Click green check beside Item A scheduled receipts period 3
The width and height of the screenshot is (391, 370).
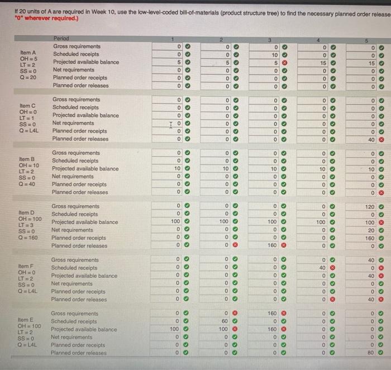point(284,55)
